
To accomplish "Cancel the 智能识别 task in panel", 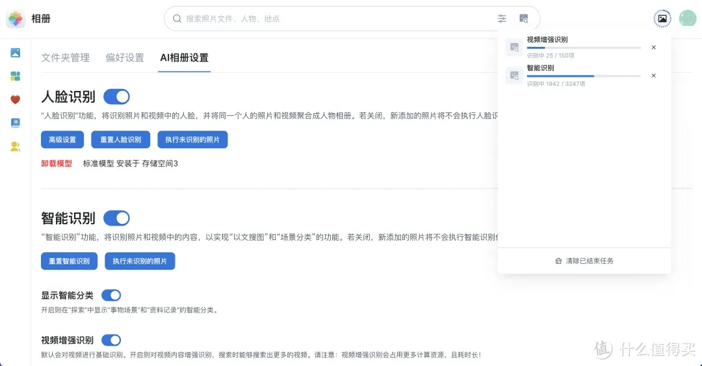I will 654,75.
